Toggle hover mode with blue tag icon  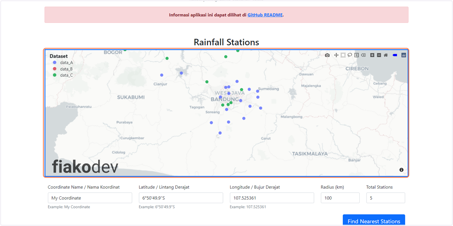[395, 55]
